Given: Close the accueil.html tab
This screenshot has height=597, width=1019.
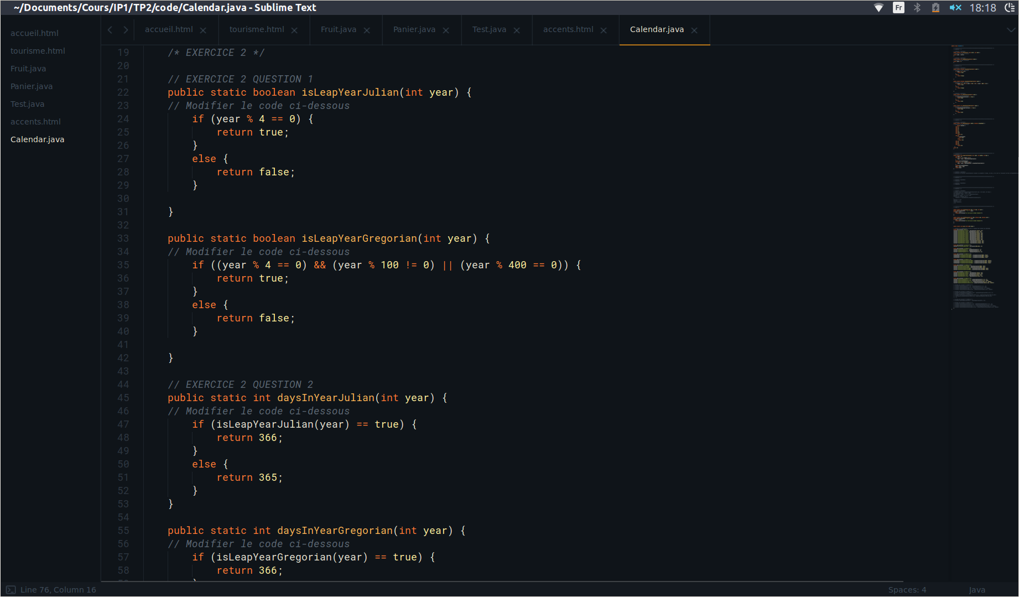Looking at the screenshot, I should coord(203,30).
